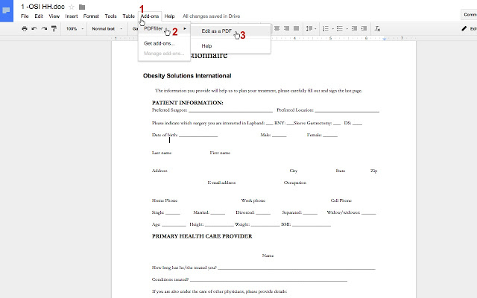
Task: Open the Normal text style dropdown
Action: pos(107,28)
